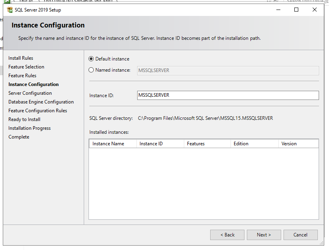
Task: Sort by Version column header
Action: (x=299, y=144)
